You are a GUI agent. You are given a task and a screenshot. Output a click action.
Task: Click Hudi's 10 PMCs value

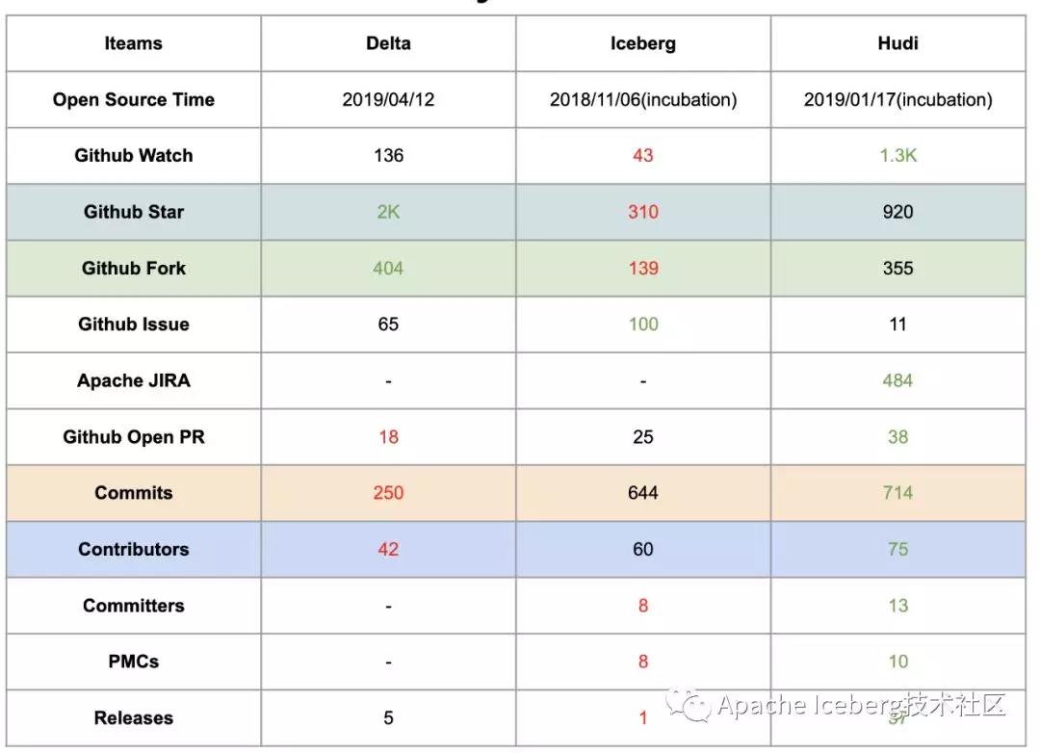click(898, 662)
